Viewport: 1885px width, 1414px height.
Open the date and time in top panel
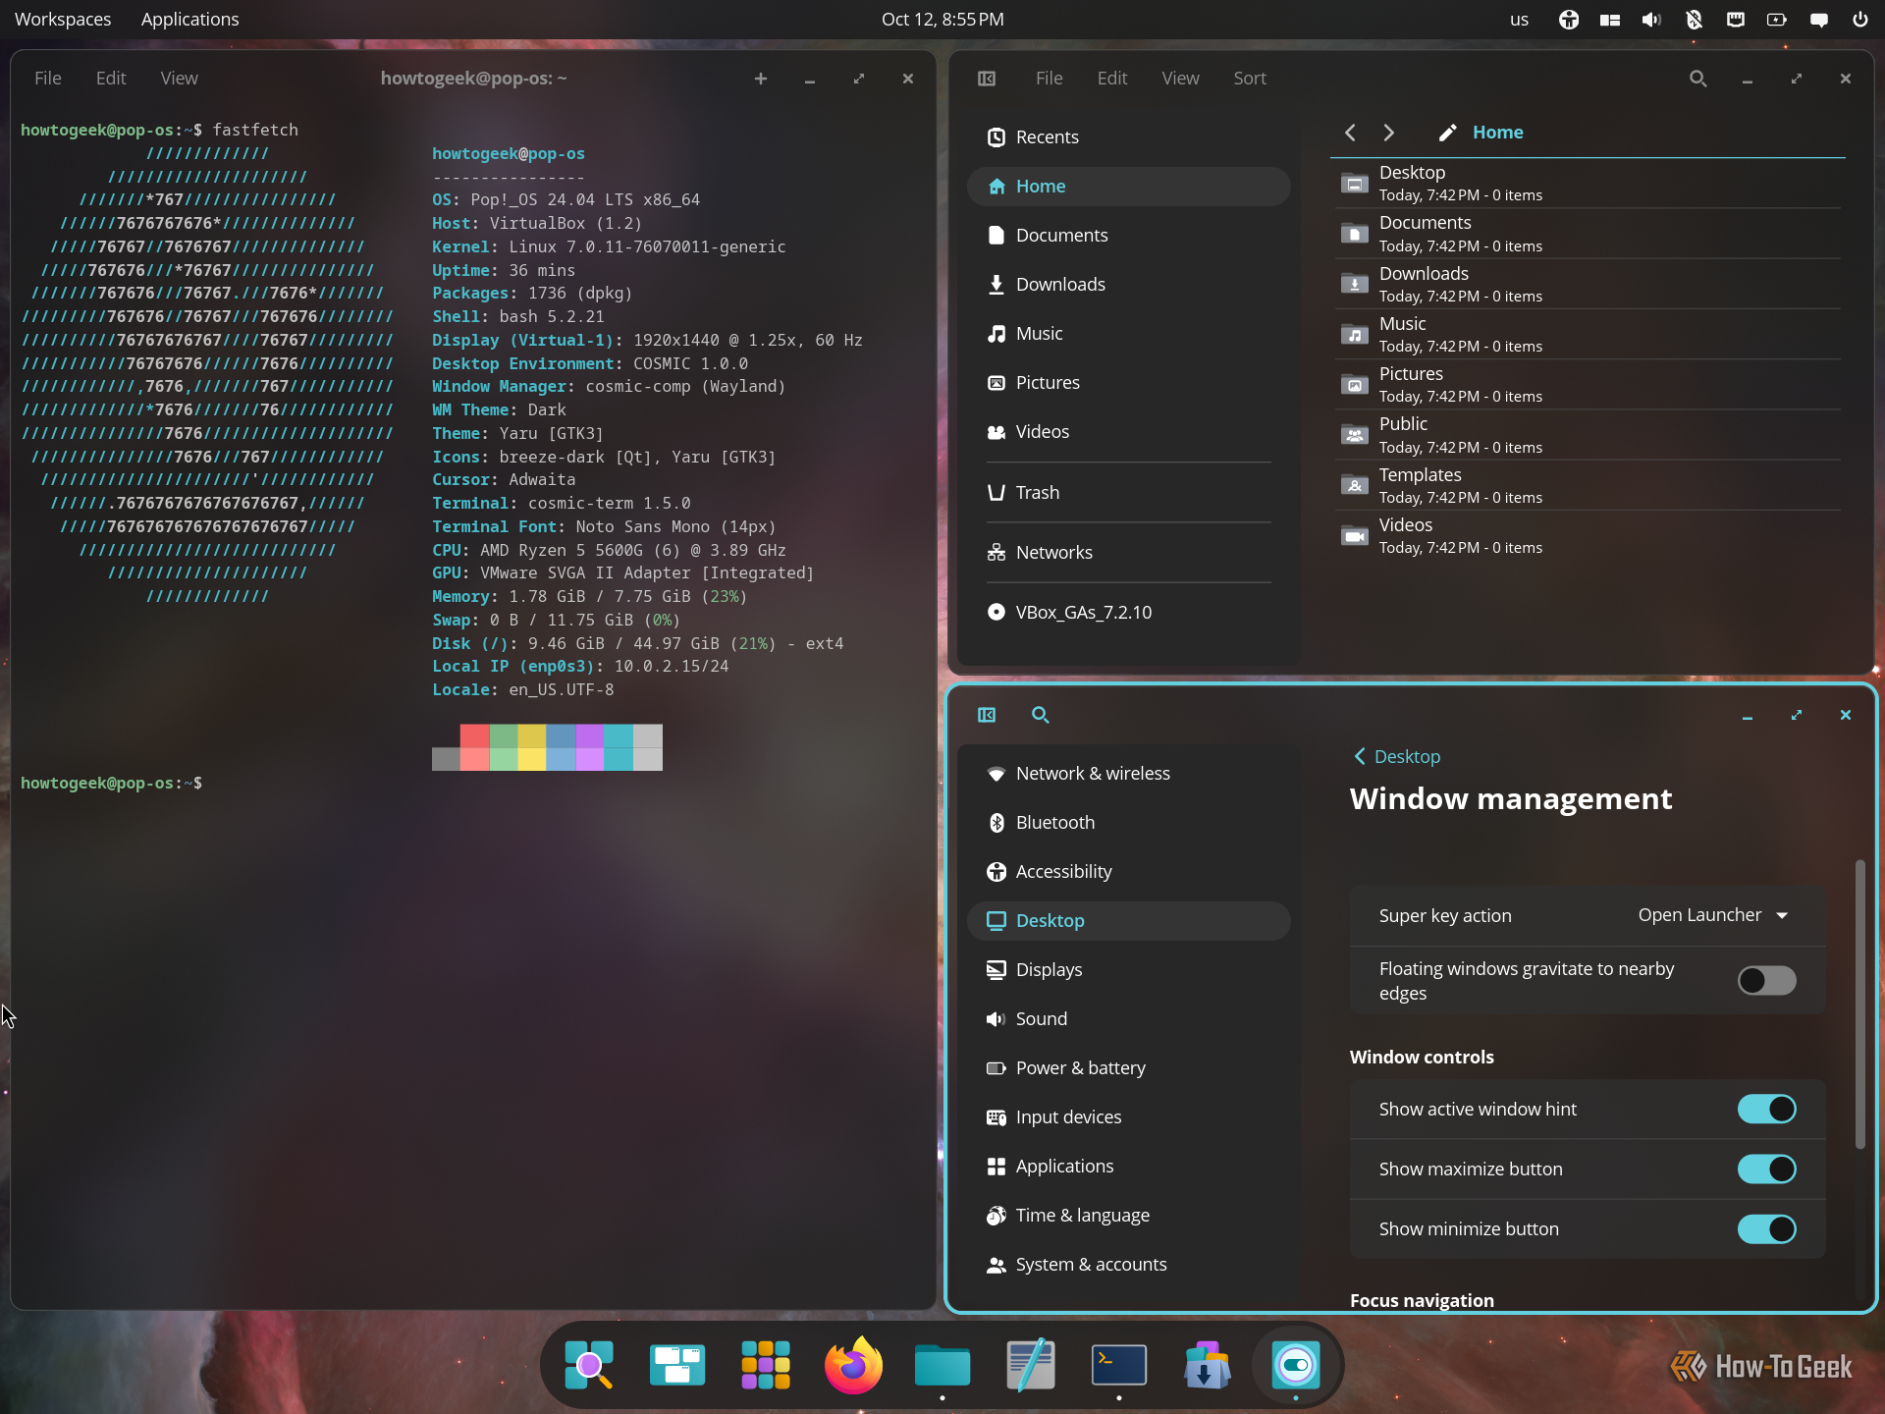(x=942, y=20)
